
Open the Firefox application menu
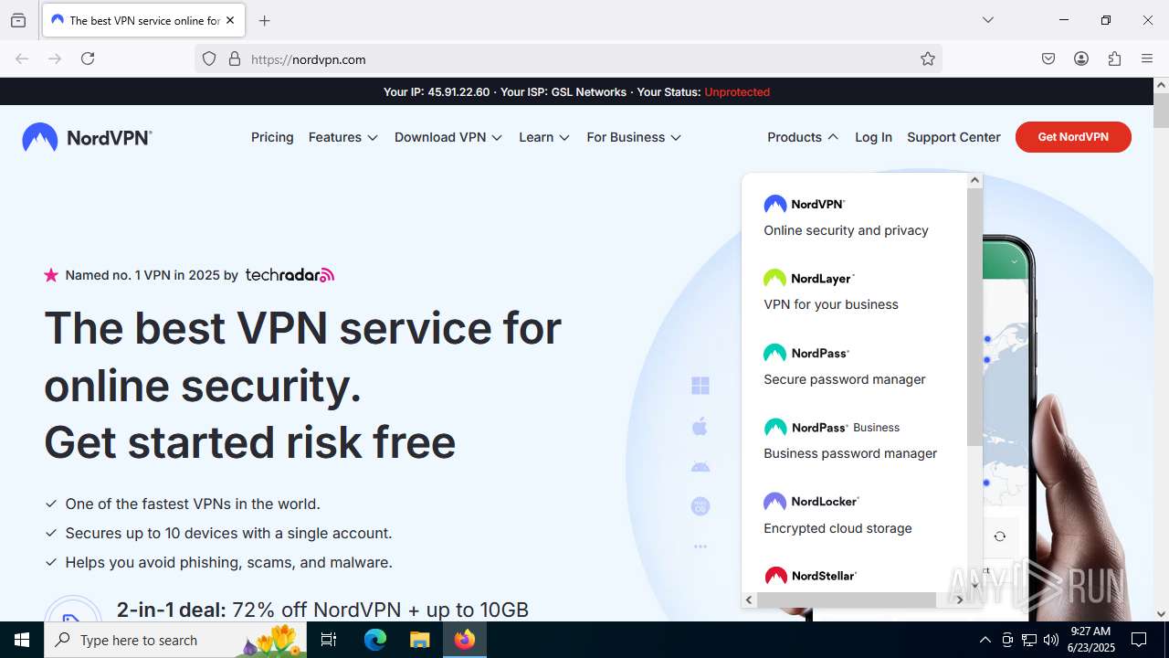click(x=1147, y=58)
